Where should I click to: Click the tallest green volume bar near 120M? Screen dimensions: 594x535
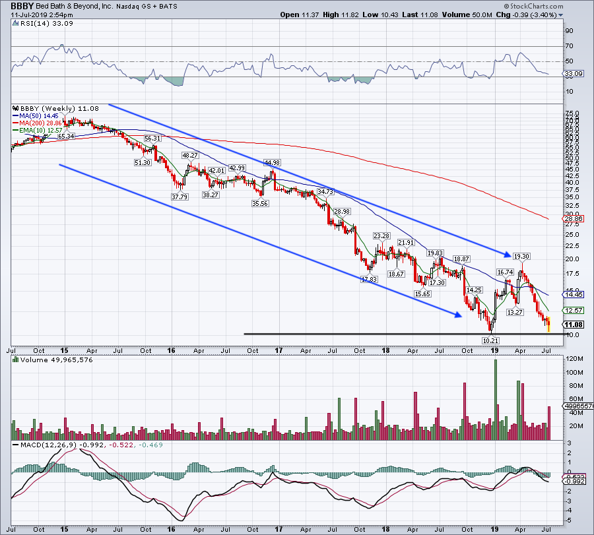click(x=496, y=400)
